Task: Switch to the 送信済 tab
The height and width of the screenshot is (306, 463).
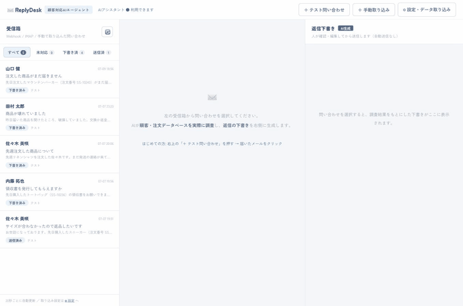Action: tap(102, 52)
